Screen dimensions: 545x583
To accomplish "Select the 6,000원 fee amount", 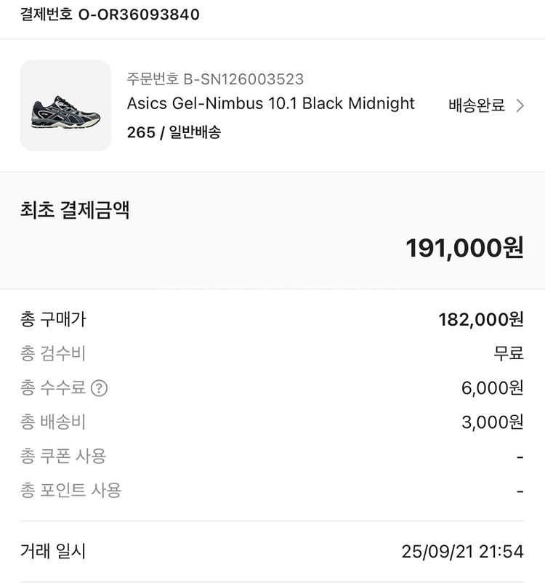I will pyautogui.click(x=493, y=388).
